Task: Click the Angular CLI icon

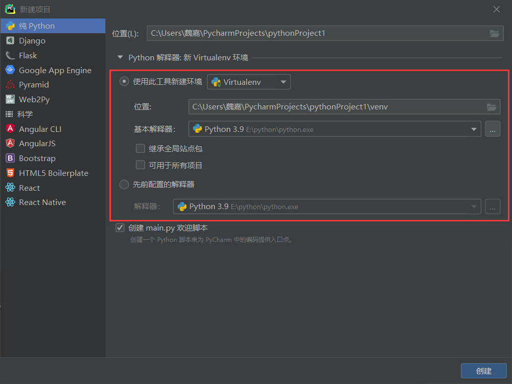Action: 10,129
